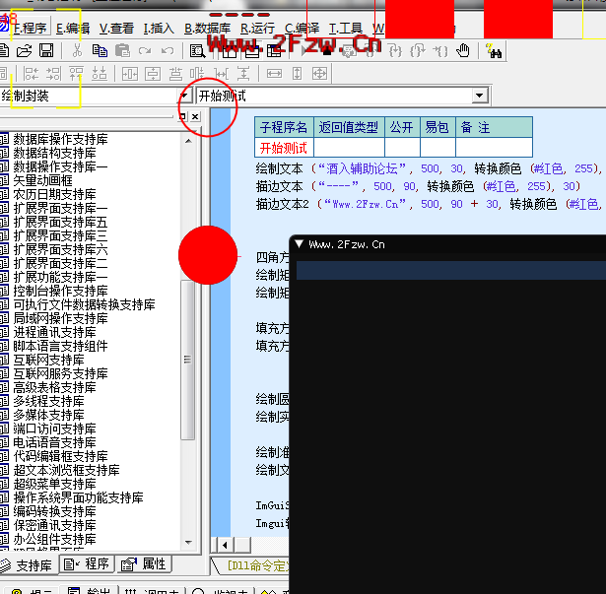Image resolution: width=606 pixels, height=594 pixels.
Task: Click the code editor left scroll arrow
Action: pyautogui.click(x=225, y=546)
